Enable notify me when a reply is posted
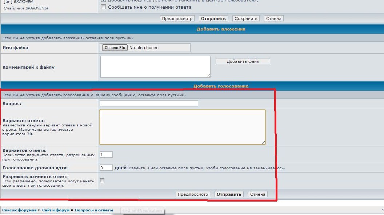Viewport: 384px width, 215px height. click(x=104, y=7)
